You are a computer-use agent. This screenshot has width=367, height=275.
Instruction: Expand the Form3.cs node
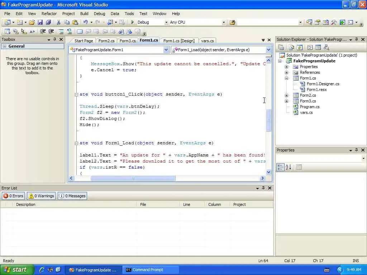286,101
